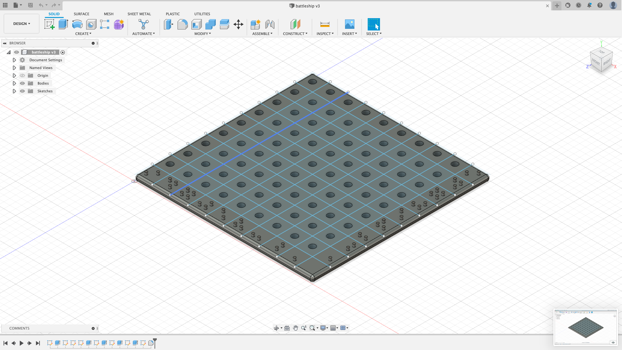This screenshot has width=622, height=350.
Task: Select the Shell tool
Action: [x=196, y=24]
